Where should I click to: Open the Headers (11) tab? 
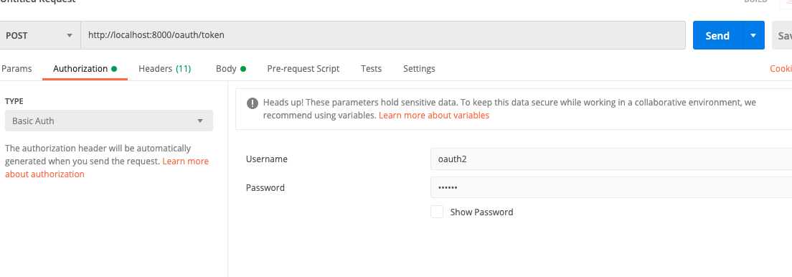click(x=165, y=69)
